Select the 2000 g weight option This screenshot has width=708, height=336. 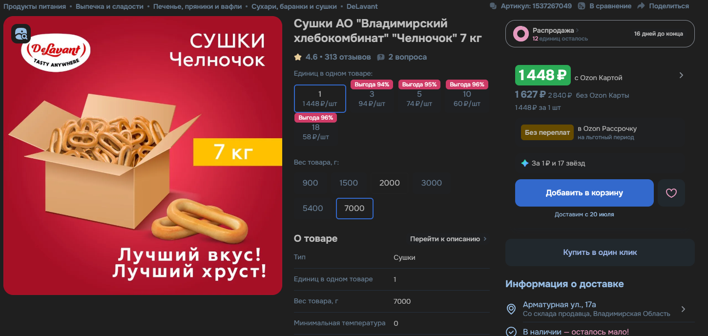coord(390,183)
